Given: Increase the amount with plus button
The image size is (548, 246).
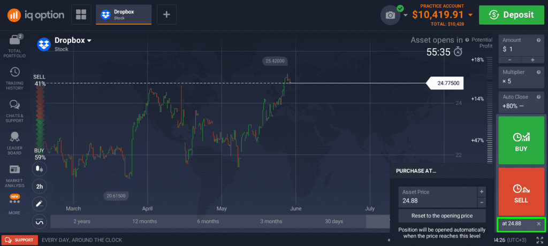Looking at the screenshot, I should coord(532,60).
